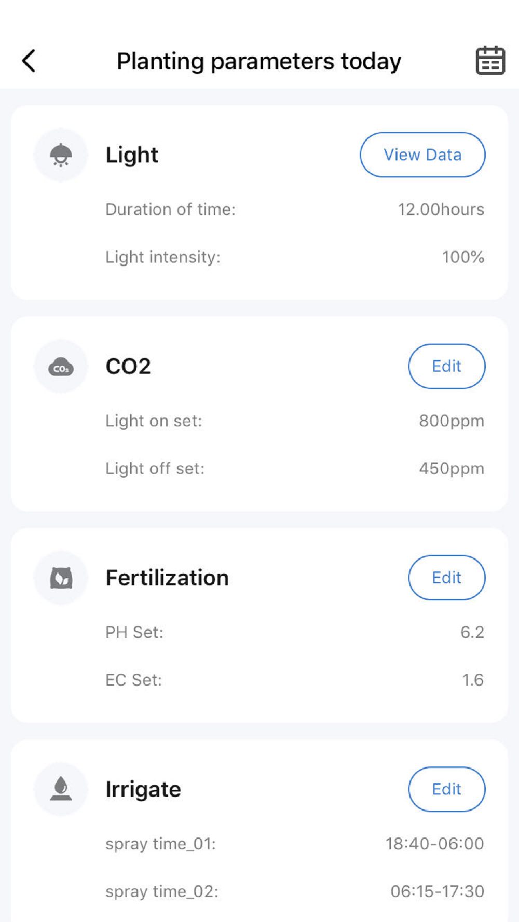Click View Data for Light
Image resolution: width=519 pixels, height=922 pixels.
tap(422, 155)
